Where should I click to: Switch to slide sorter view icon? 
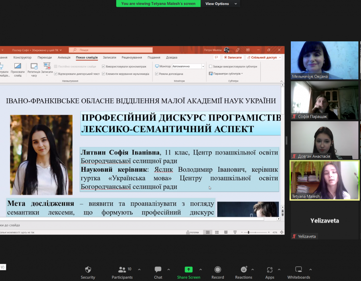click(217, 232)
